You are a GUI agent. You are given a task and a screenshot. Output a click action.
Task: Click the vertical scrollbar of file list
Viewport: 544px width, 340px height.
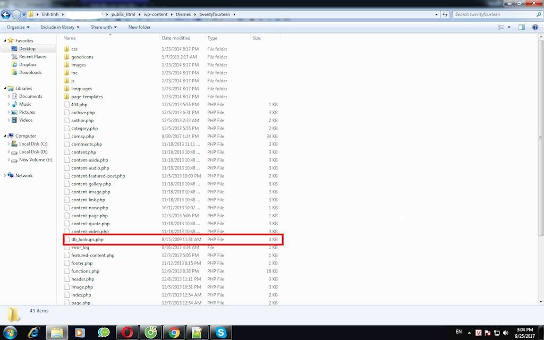(540, 138)
